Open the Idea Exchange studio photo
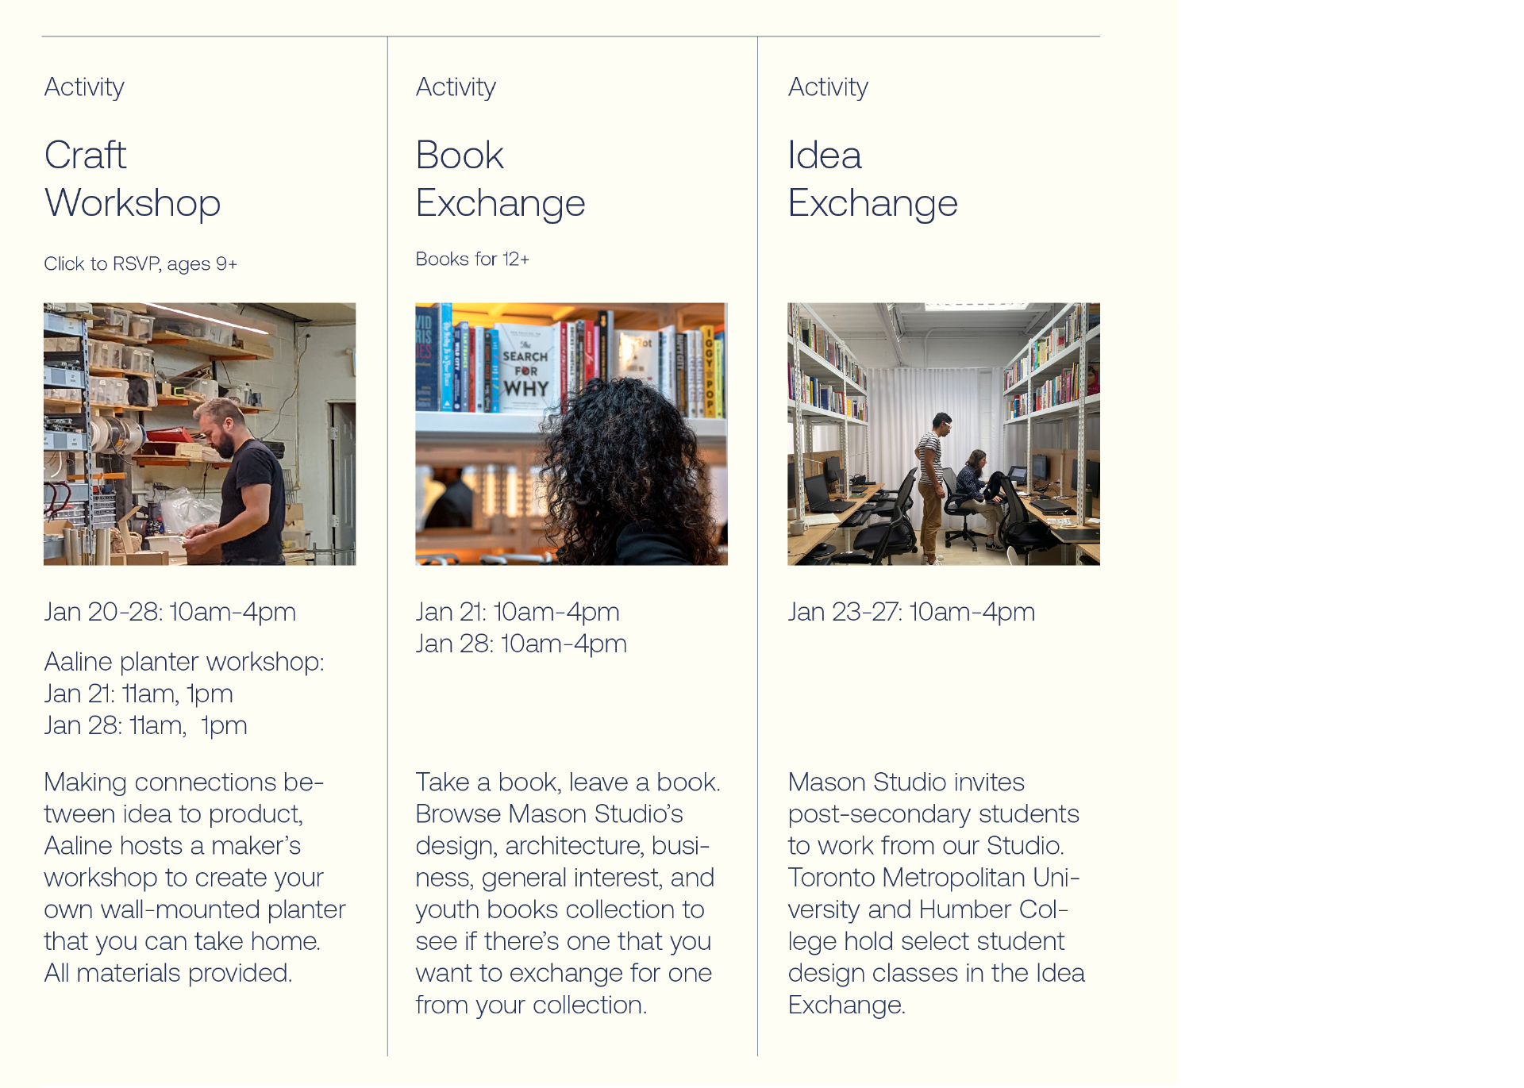The width and height of the screenshot is (1524, 1088). pos(943,433)
